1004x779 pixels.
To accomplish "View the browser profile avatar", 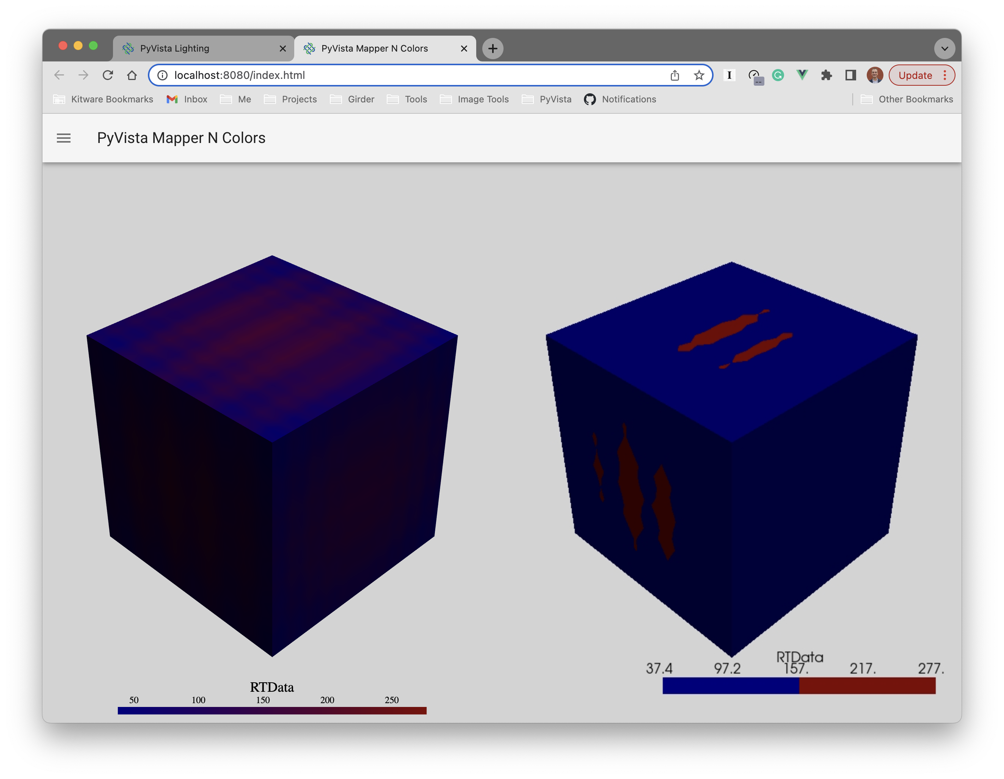I will coord(874,75).
